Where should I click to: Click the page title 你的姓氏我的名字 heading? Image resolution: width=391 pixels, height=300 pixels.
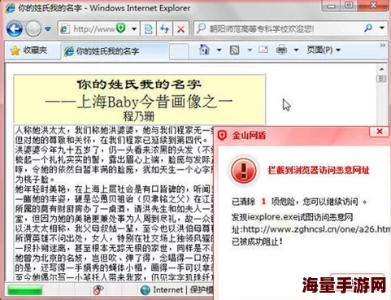139,85
